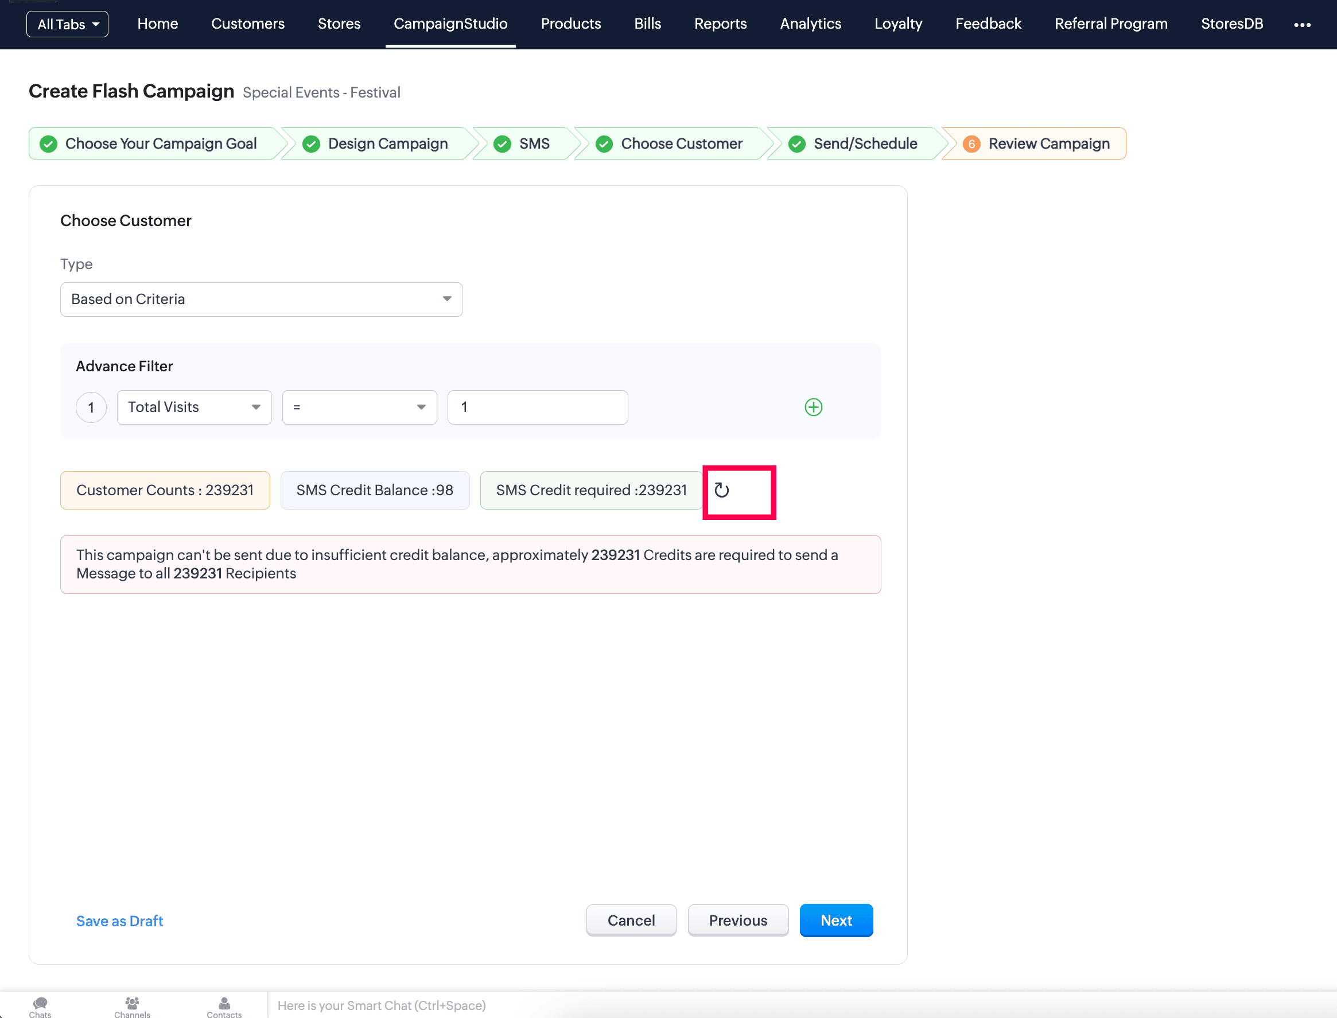Viewport: 1337px width, 1018px height.
Task: Click the Special Events - Festival subtitle
Action: (321, 93)
